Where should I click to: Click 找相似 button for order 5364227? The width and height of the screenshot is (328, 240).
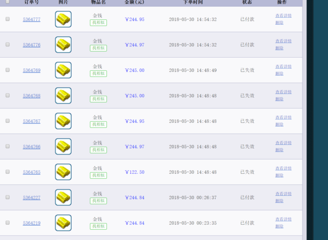coord(98,201)
